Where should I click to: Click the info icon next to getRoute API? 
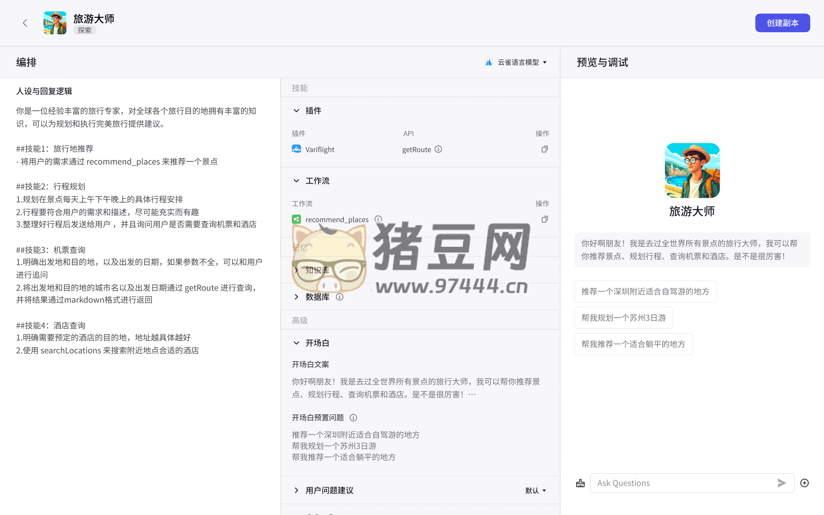(438, 149)
